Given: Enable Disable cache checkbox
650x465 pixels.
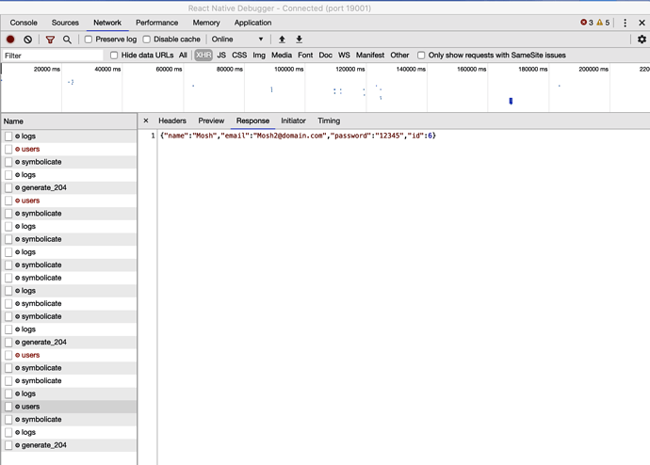Looking at the screenshot, I should [x=146, y=40].
